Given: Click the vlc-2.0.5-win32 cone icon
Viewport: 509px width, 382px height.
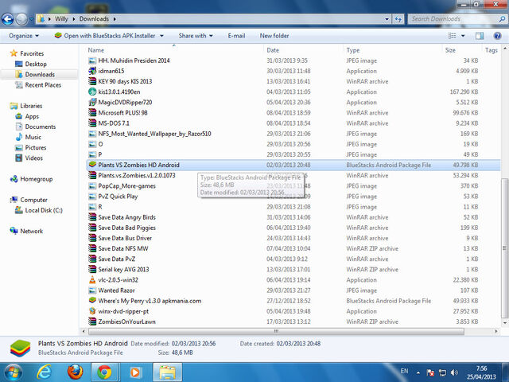Looking at the screenshot, I should pyautogui.click(x=92, y=279).
